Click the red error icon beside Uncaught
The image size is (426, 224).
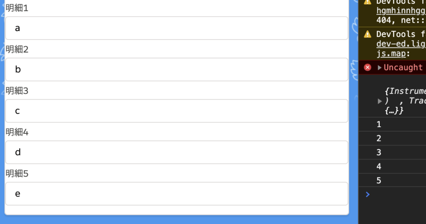(367, 67)
